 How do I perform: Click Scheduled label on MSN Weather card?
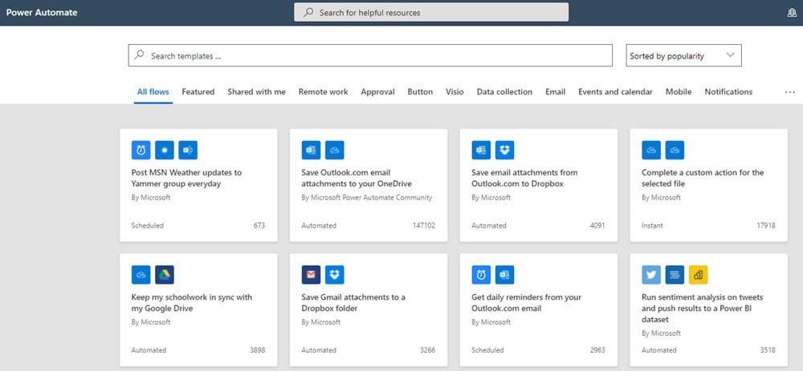tap(148, 225)
